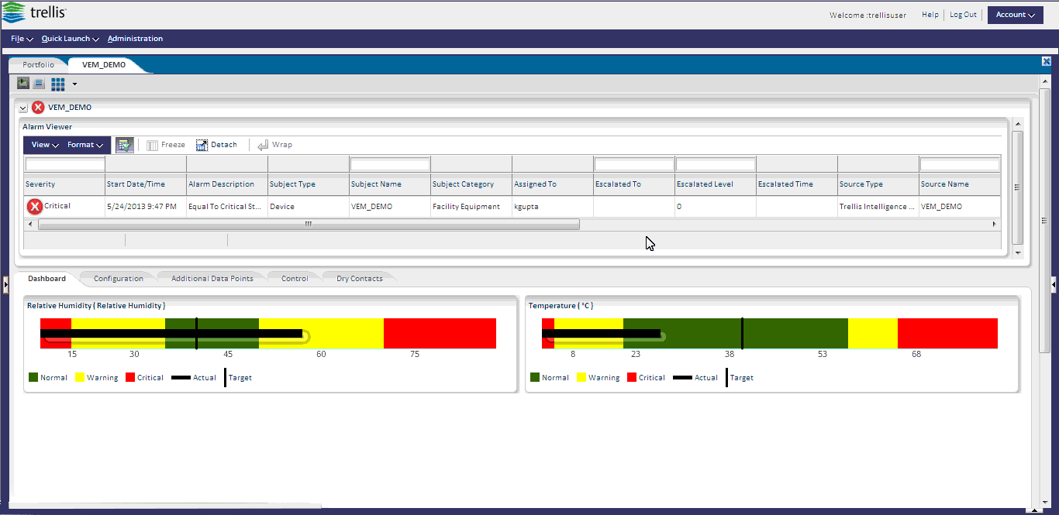This screenshot has height=515, width=1059.
Task: Click the first graphical view toolbar icon
Action: tap(23, 84)
